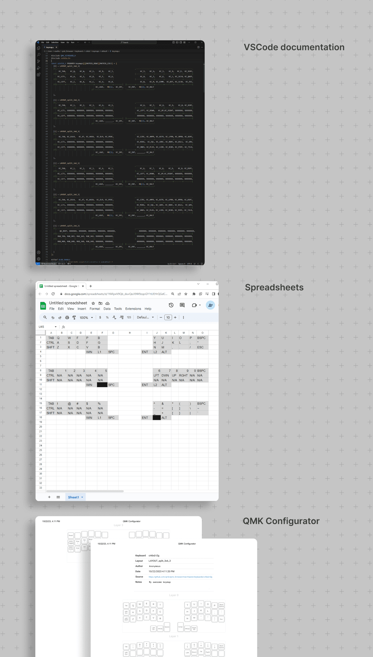This screenshot has width=373, height=657.
Task: Open the VSCode Search sidebar icon
Action: (38, 55)
